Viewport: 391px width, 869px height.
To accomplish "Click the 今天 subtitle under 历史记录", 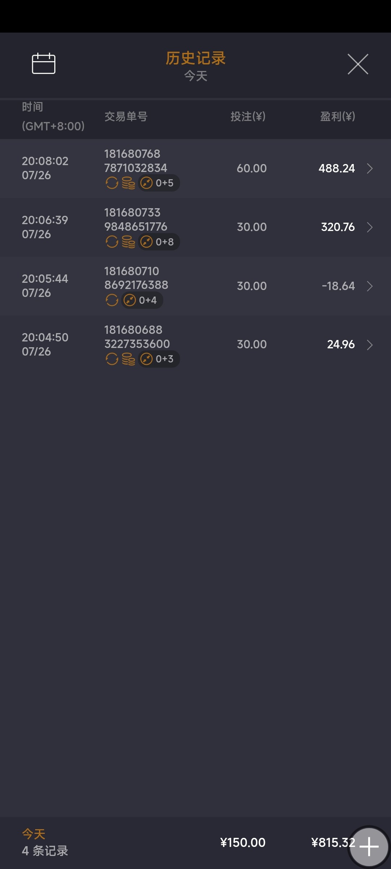I will (195, 76).
